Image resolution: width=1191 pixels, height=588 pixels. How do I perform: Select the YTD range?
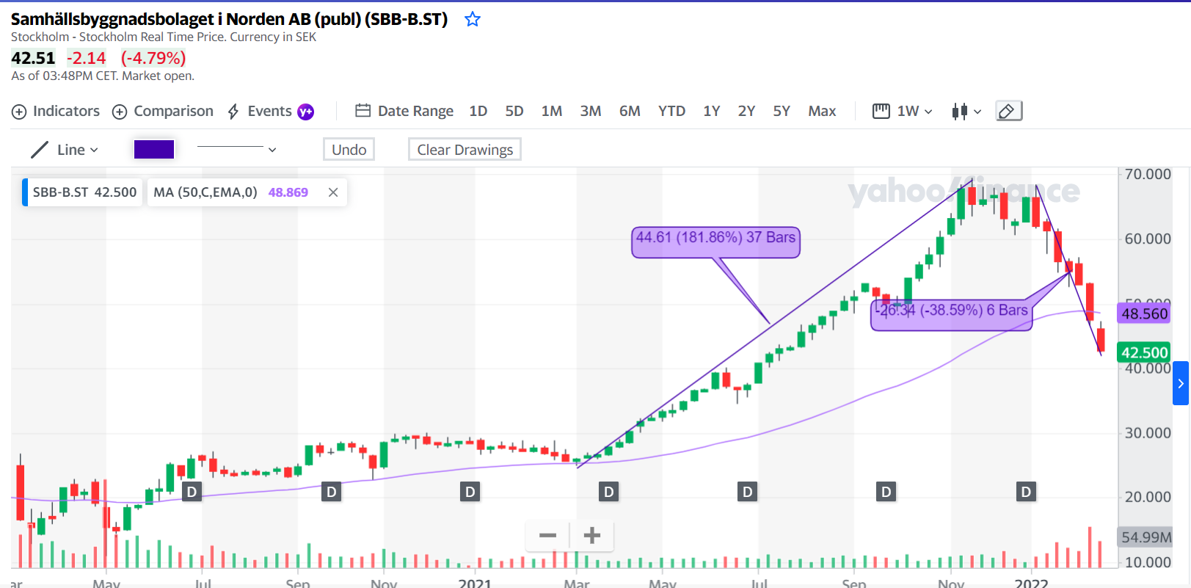click(x=671, y=111)
